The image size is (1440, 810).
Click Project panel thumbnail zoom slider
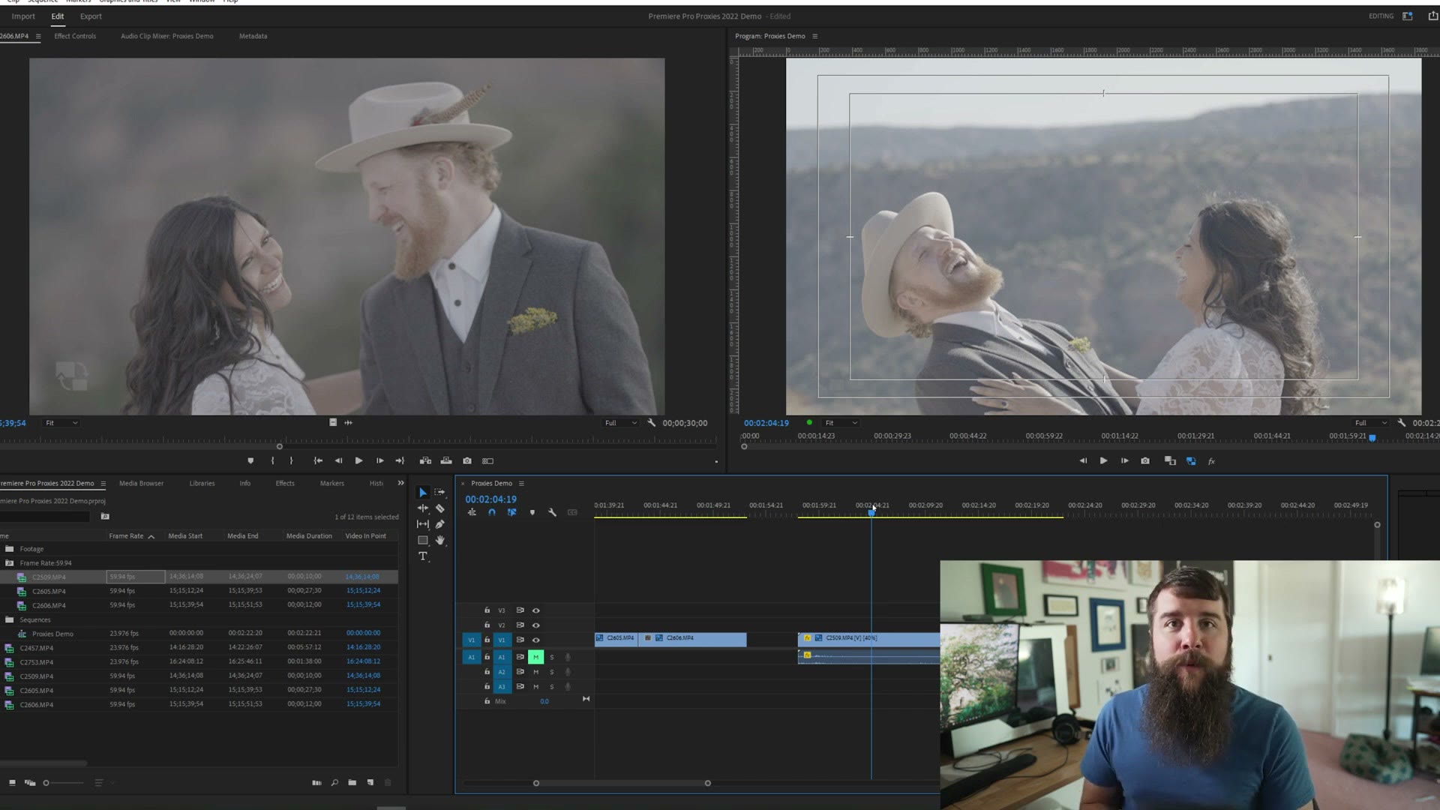tap(63, 783)
